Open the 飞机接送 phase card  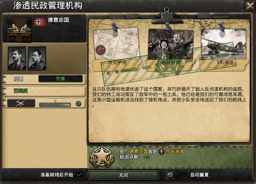(x=224, y=50)
